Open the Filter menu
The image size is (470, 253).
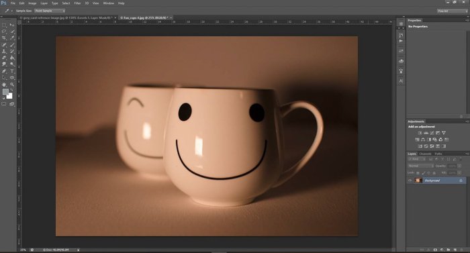pos(77,3)
